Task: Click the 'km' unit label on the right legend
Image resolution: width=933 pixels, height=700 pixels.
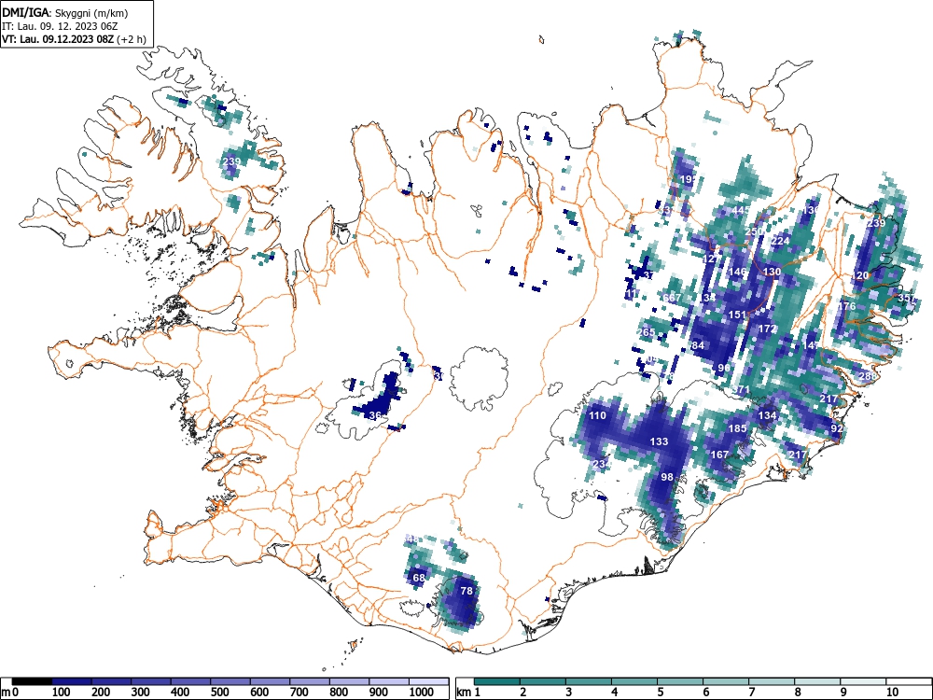Action: tap(464, 692)
